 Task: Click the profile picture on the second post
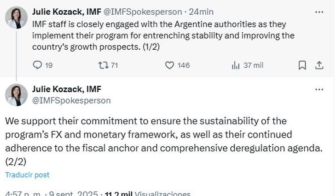(x=17, y=95)
